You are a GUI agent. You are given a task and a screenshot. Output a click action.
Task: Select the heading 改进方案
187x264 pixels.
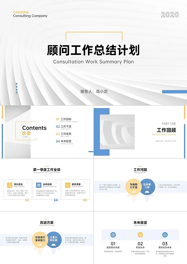(47, 222)
